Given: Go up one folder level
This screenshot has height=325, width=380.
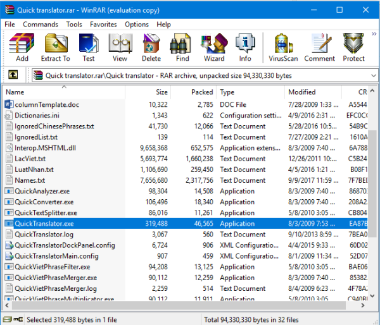Looking at the screenshot, I should coord(13,75).
